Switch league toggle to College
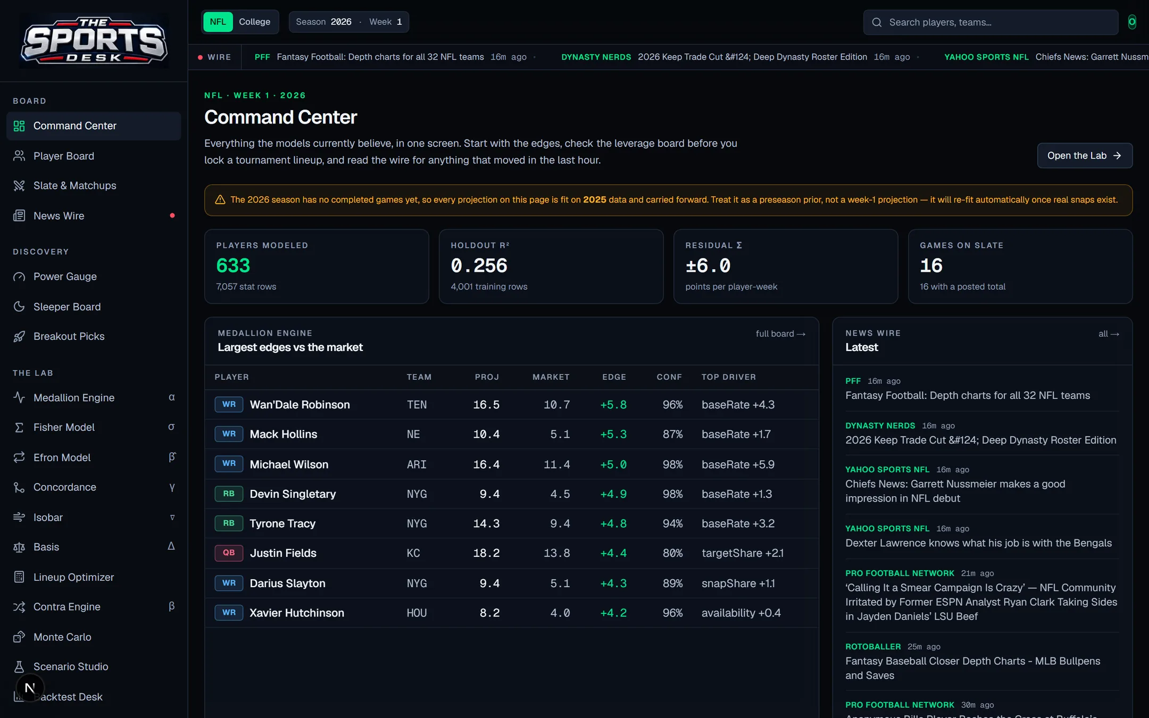 254,22
